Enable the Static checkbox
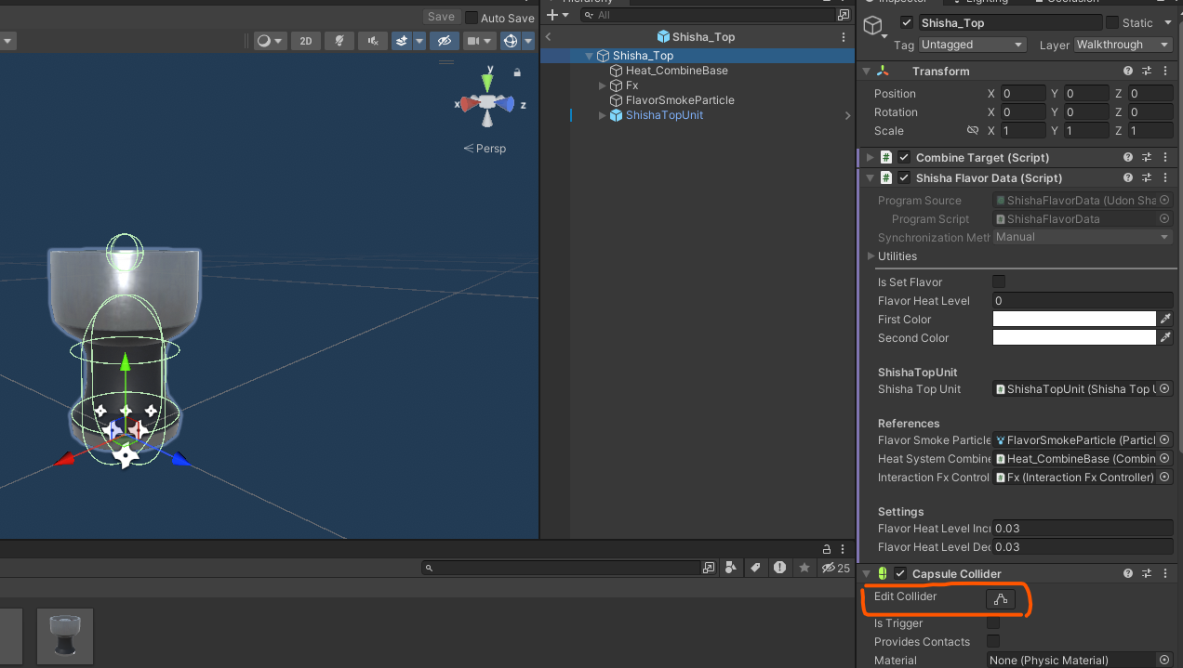 pyautogui.click(x=1111, y=23)
